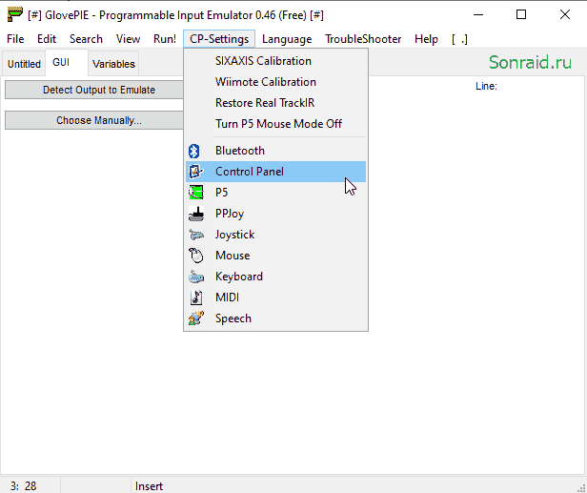Click the Control Panel menu icon
This screenshot has height=493, width=587.
tap(195, 172)
